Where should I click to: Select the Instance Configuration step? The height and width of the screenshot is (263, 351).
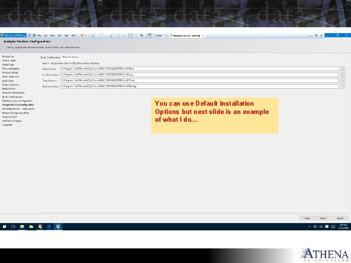[x=14, y=93]
